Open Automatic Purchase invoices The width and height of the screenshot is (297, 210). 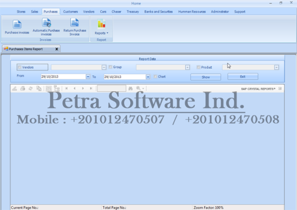pos(46,27)
